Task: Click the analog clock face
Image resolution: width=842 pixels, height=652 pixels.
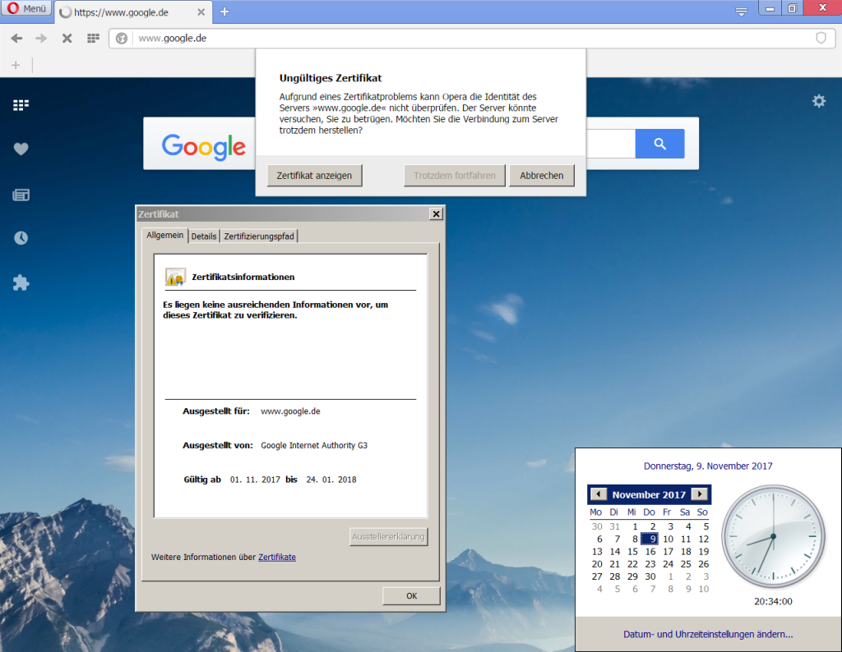Action: pyautogui.click(x=773, y=536)
